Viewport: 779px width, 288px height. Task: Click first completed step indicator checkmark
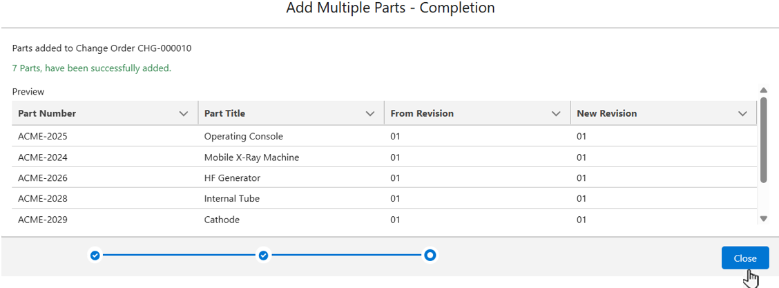[95, 256]
